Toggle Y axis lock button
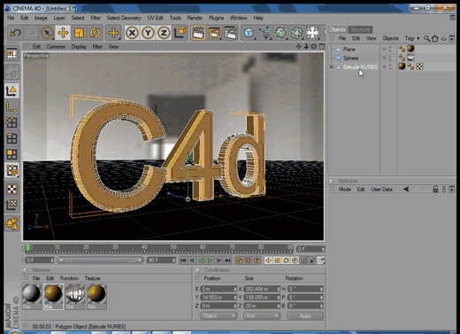The image size is (460, 334). click(148, 33)
